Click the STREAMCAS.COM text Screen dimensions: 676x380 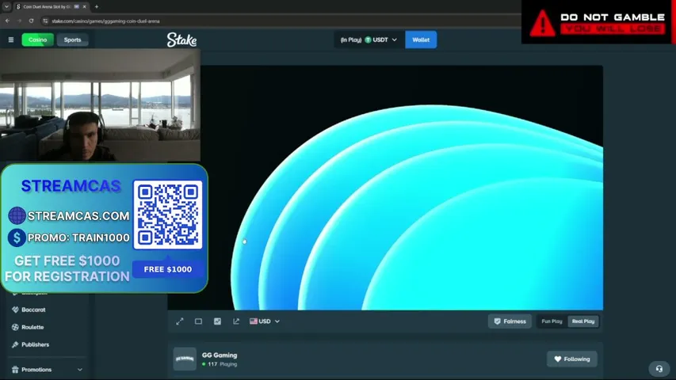pos(78,216)
